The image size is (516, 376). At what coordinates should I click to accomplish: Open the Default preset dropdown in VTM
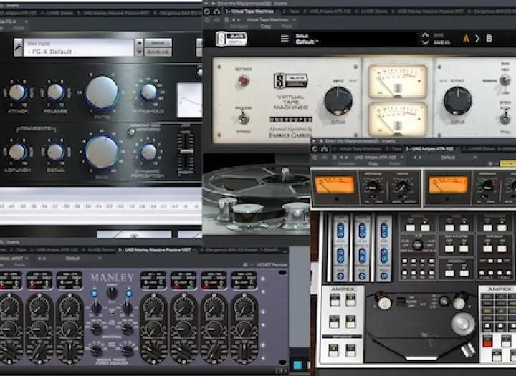click(307, 42)
